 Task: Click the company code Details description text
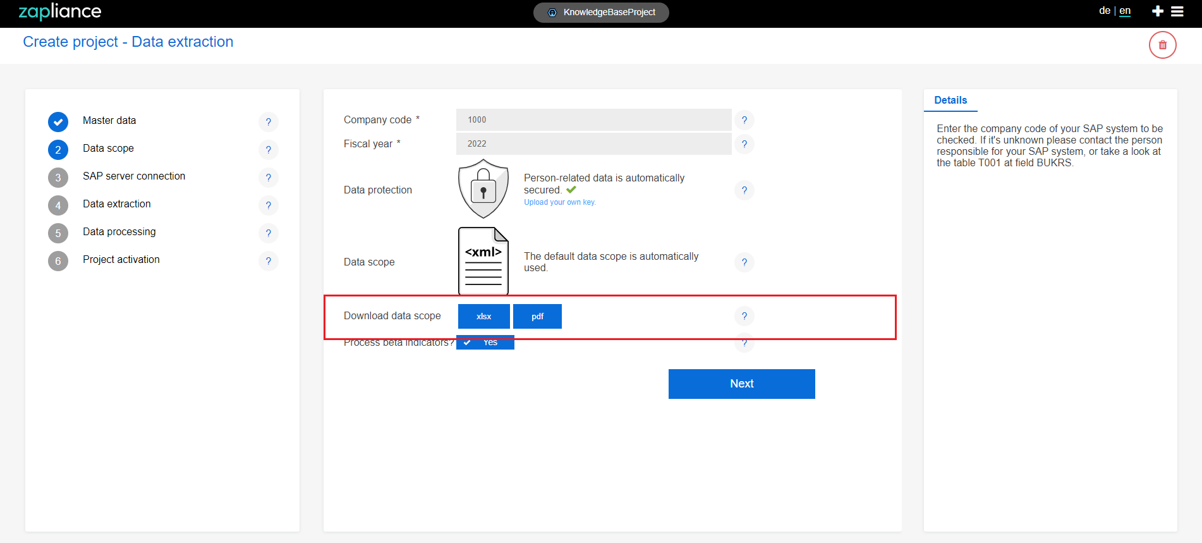click(1050, 145)
